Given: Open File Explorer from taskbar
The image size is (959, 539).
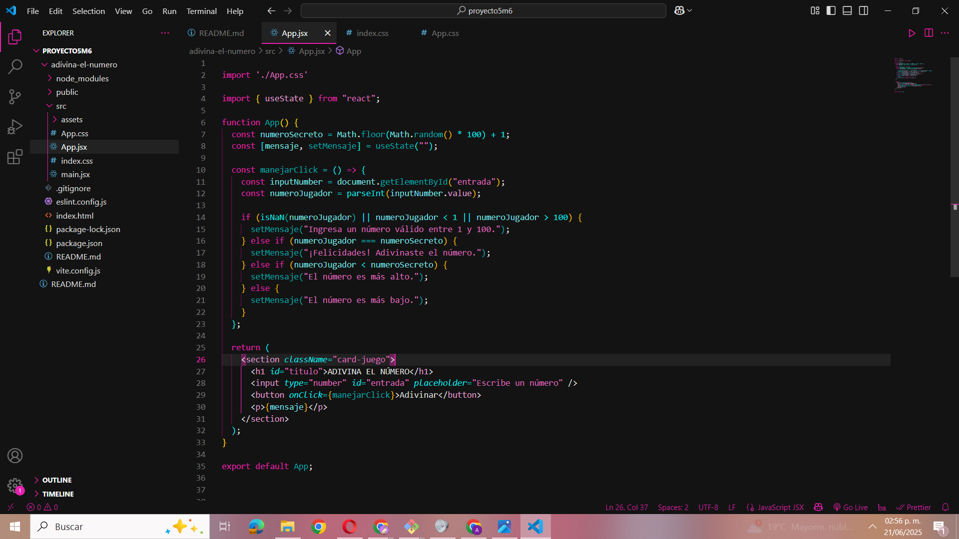Looking at the screenshot, I should [287, 527].
